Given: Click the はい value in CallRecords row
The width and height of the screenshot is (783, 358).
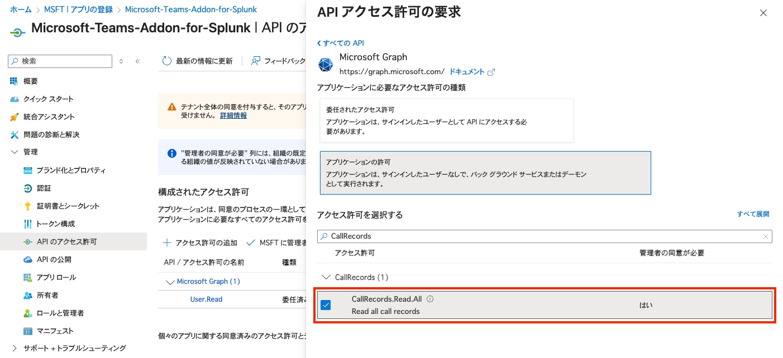Looking at the screenshot, I should (x=646, y=306).
